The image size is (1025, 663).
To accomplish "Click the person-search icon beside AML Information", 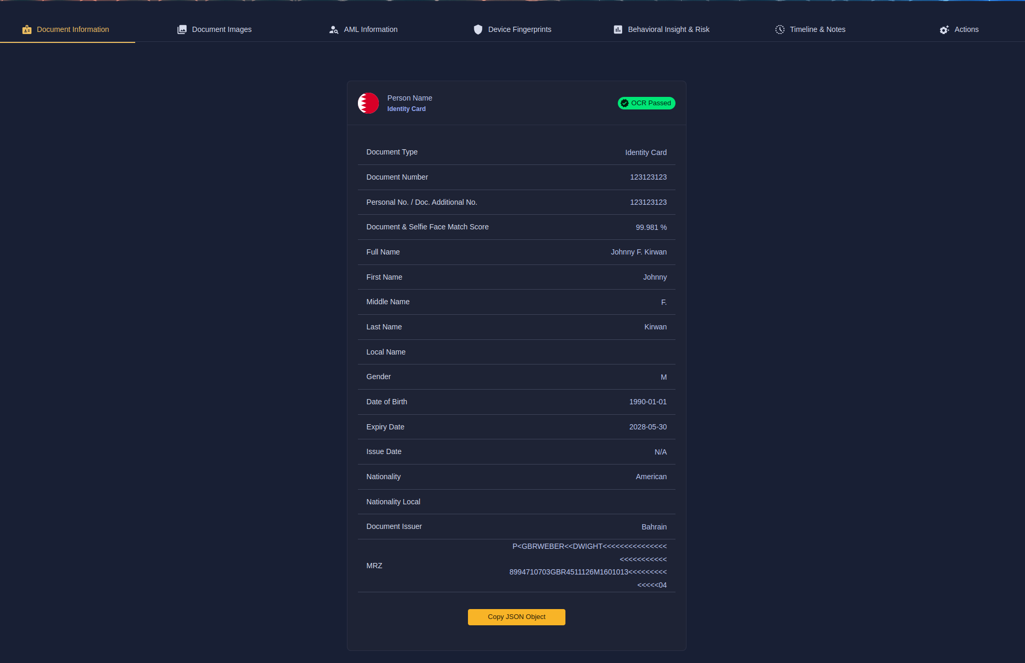I will point(333,30).
